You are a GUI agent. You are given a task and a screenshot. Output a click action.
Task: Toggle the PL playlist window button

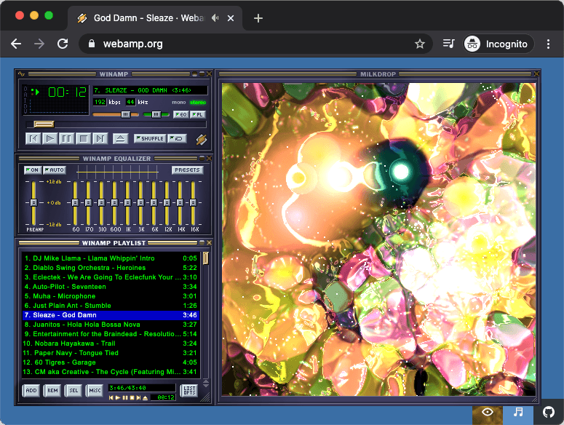(x=198, y=114)
